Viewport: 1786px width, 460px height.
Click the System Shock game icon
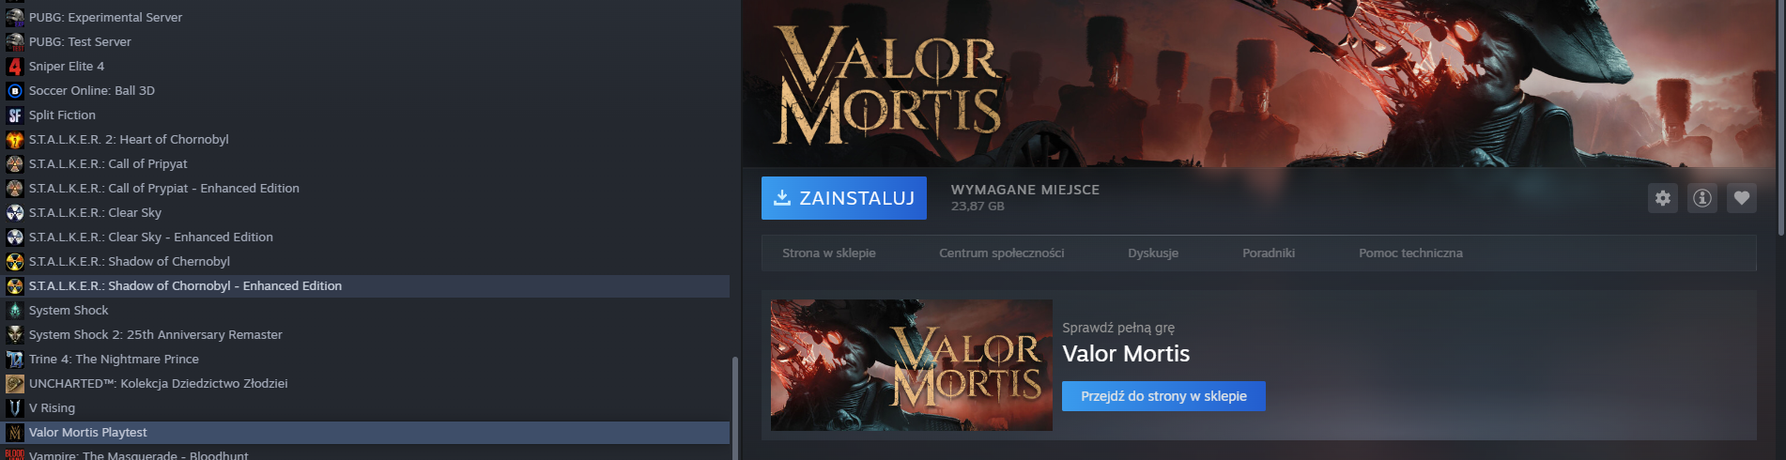[x=15, y=311]
